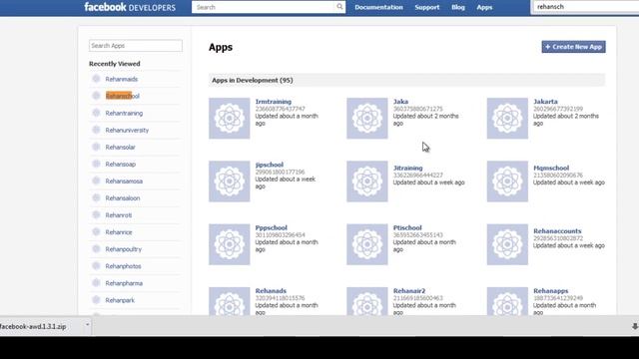Click the Jitraining app icon
The image size is (639, 359).
[x=367, y=181]
